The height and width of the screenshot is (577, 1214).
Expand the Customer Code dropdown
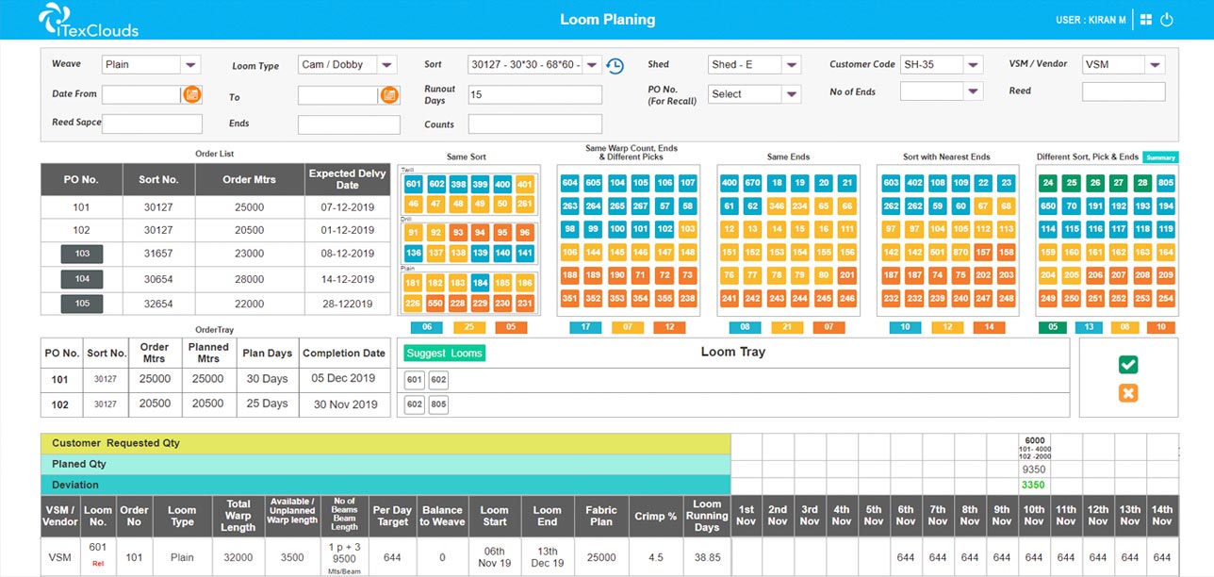point(973,65)
